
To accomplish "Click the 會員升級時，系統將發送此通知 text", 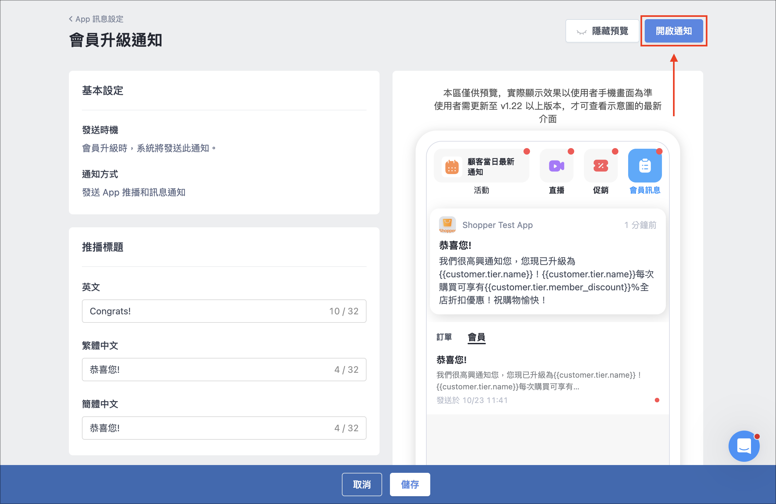I will point(149,148).
